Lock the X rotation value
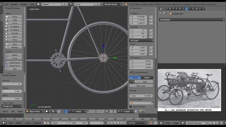Viewport: 226px width, 127px height. coord(151,30)
